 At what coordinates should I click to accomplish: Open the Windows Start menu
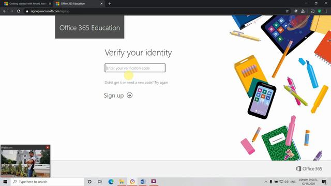coord(5,181)
